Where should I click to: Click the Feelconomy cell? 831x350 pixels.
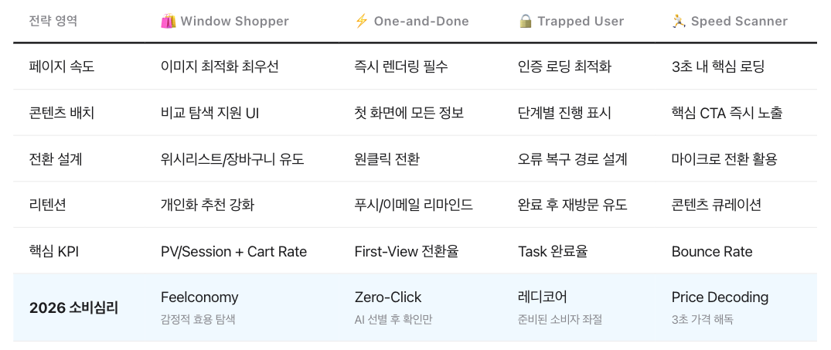click(199, 297)
